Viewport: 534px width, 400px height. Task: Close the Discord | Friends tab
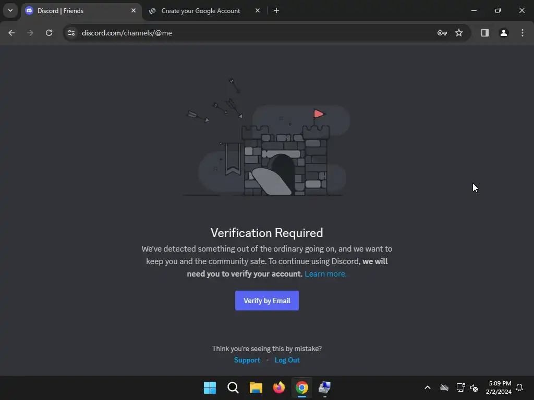click(x=133, y=10)
